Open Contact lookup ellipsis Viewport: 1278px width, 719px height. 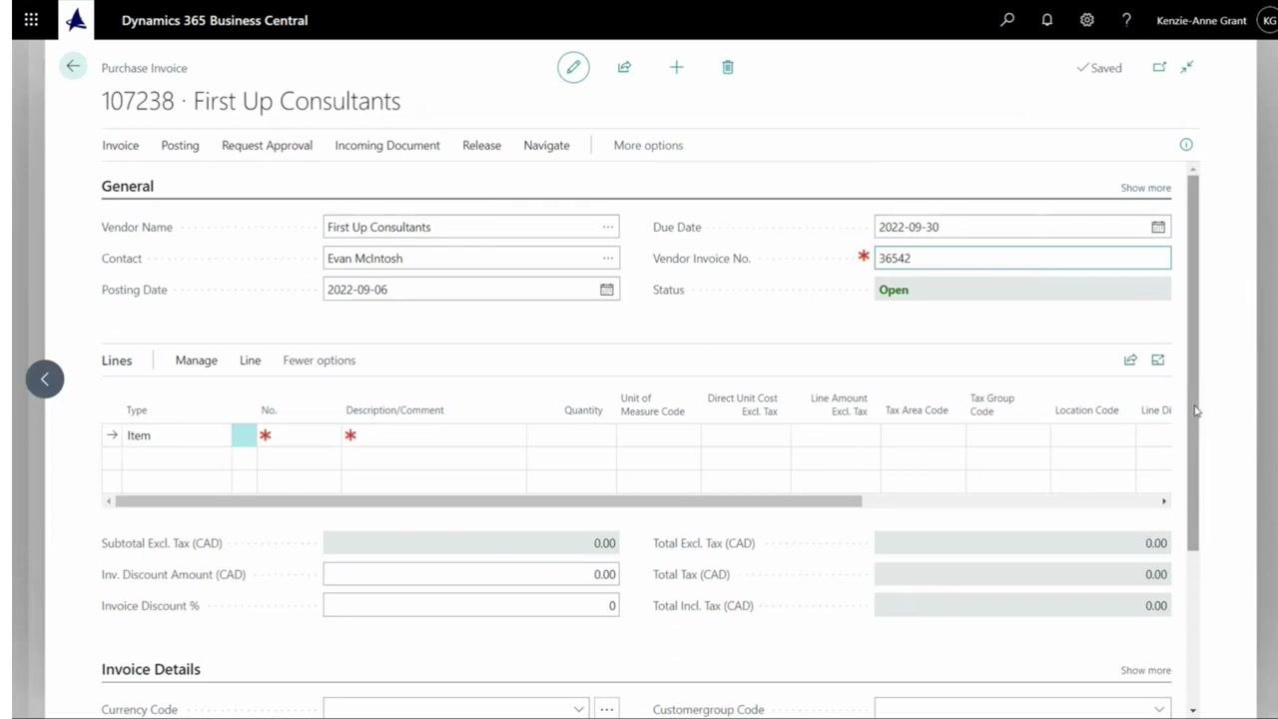pos(607,258)
